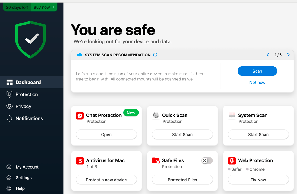Viewport: 297px width, 194px height.
Task: Click the '1 of 3' devices text
Action: point(92,166)
